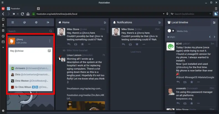The width and height of the screenshot is (219, 114).
Task: Choose Chris Weston in autocomplete list
Action: (29, 81)
